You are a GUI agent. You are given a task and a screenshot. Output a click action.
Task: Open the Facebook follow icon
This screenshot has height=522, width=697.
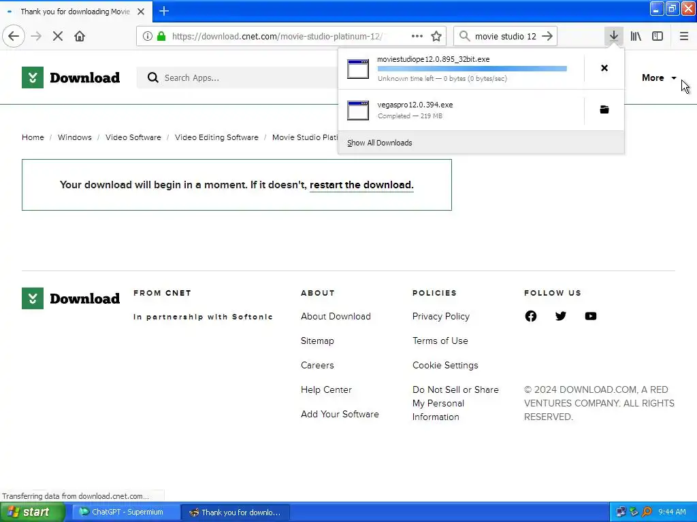[531, 316]
